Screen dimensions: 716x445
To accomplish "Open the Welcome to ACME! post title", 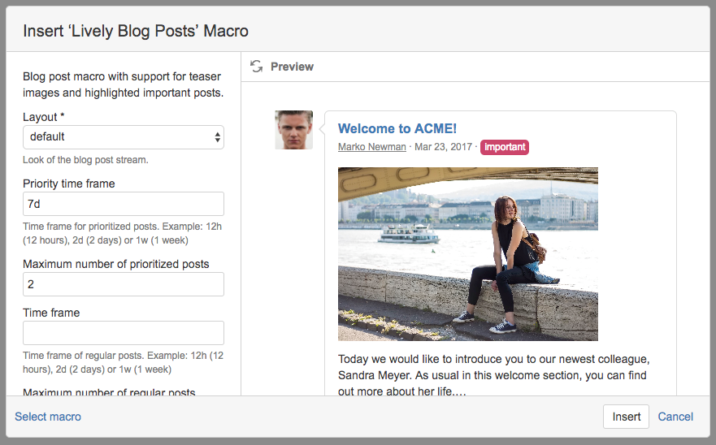I will 397,128.
